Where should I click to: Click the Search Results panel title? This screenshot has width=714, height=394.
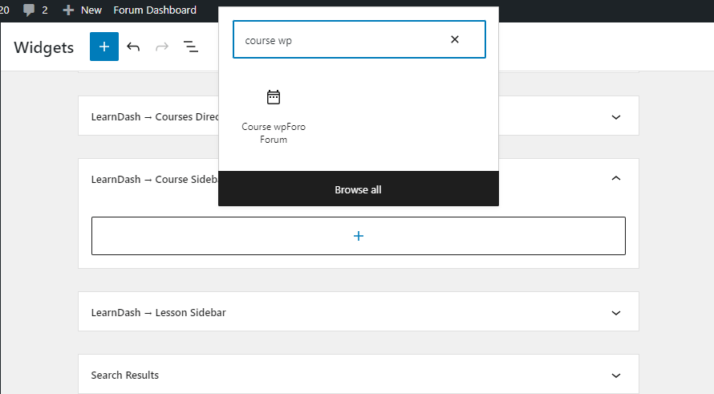(x=125, y=376)
